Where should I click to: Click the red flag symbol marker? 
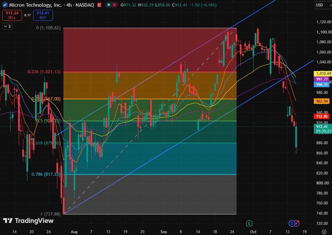(99, 5)
